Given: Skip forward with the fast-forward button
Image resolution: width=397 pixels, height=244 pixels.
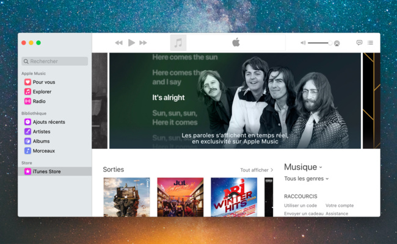Looking at the screenshot, I should (x=143, y=43).
